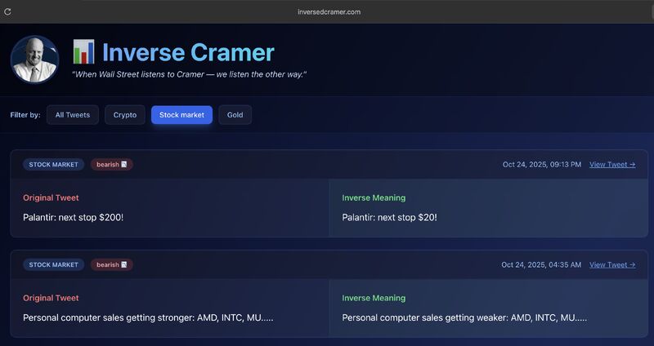Click the STOCK MARKET tag on the Palantir card
Screen dimensions: 654x346
click(x=53, y=165)
